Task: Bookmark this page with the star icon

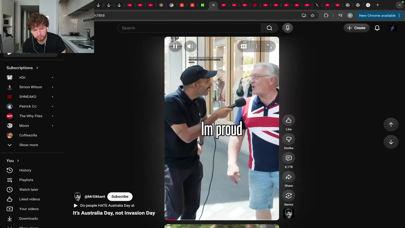Action: tap(313, 16)
